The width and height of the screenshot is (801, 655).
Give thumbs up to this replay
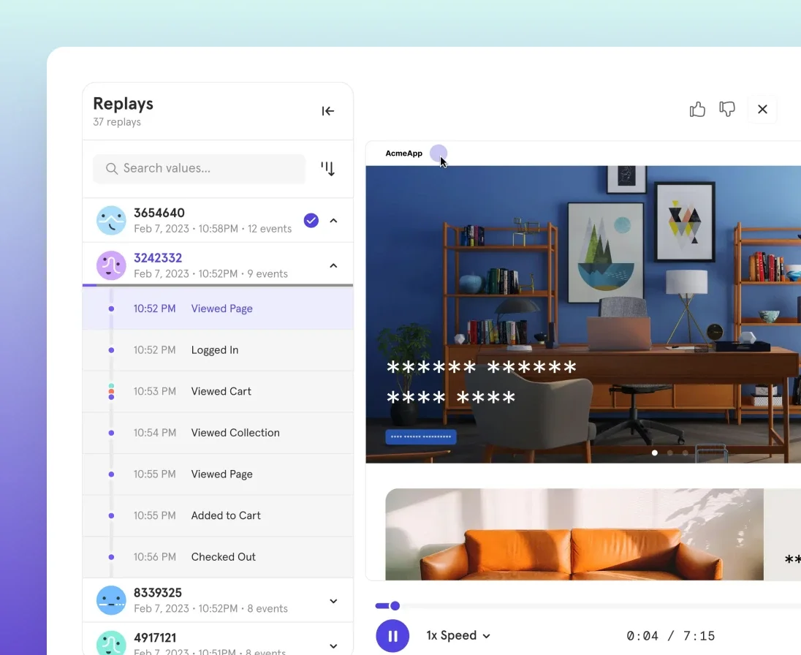click(x=697, y=109)
